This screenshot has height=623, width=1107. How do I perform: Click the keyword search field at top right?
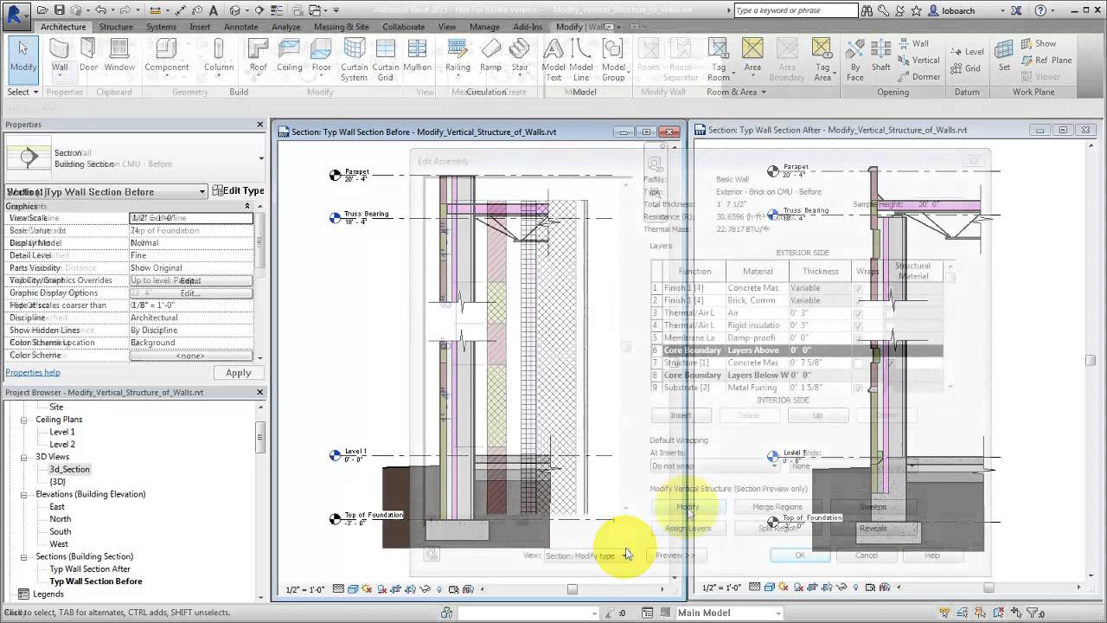tap(796, 10)
